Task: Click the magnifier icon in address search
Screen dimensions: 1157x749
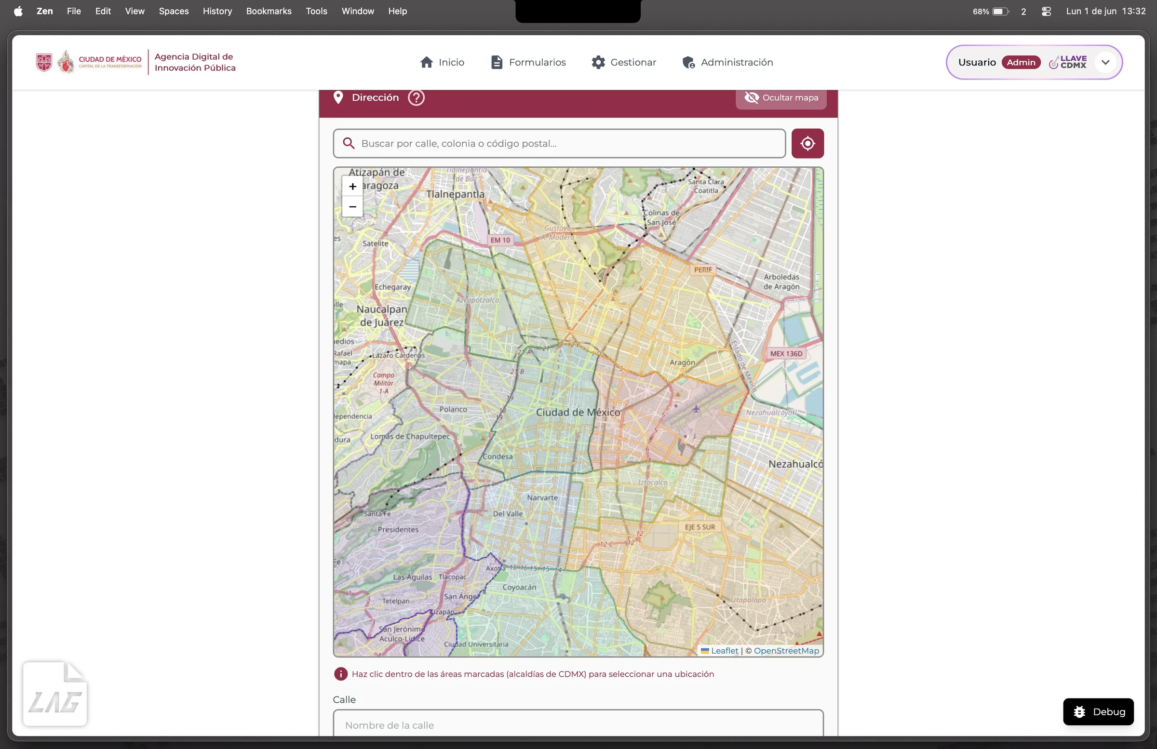Action: point(349,143)
